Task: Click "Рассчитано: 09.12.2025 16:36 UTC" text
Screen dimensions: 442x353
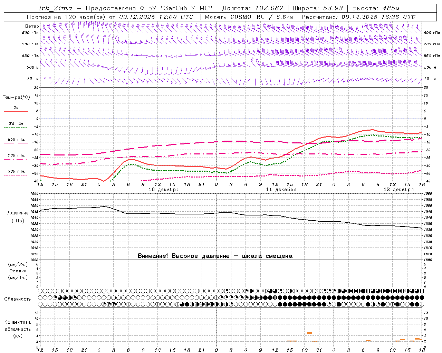Action: coord(358,17)
